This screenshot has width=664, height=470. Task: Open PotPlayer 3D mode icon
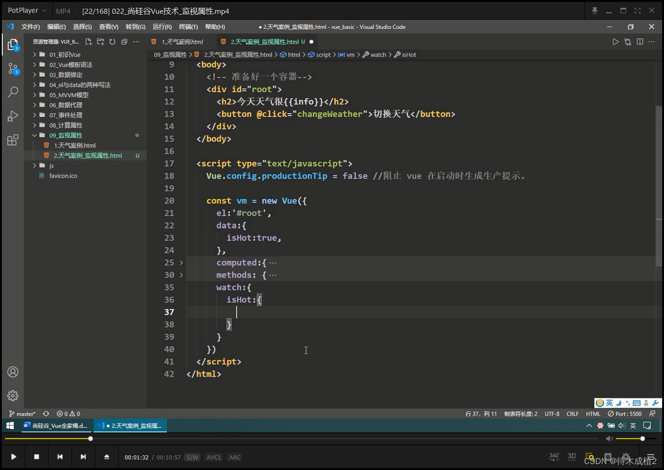[x=572, y=456]
